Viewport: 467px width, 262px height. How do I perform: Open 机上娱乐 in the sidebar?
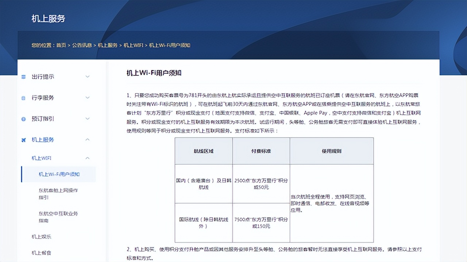click(41, 237)
